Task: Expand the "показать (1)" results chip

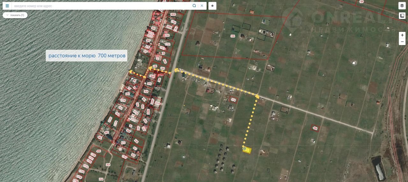Action: coord(15,15)
